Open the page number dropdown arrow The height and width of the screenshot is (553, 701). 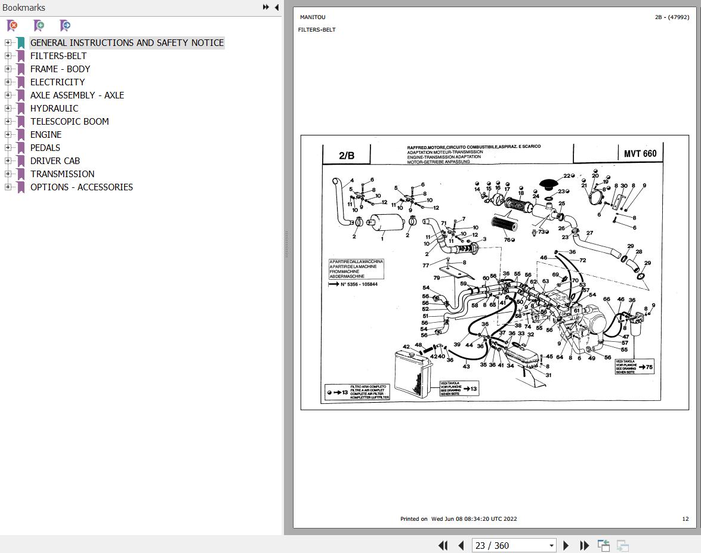pyautogui.click(x=552, y=545)
